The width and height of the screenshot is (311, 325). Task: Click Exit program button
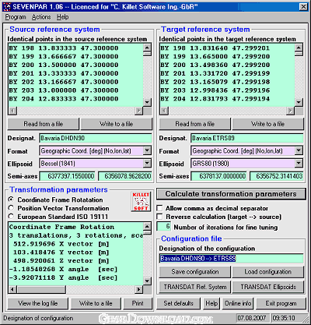click(x=281, y=303)
